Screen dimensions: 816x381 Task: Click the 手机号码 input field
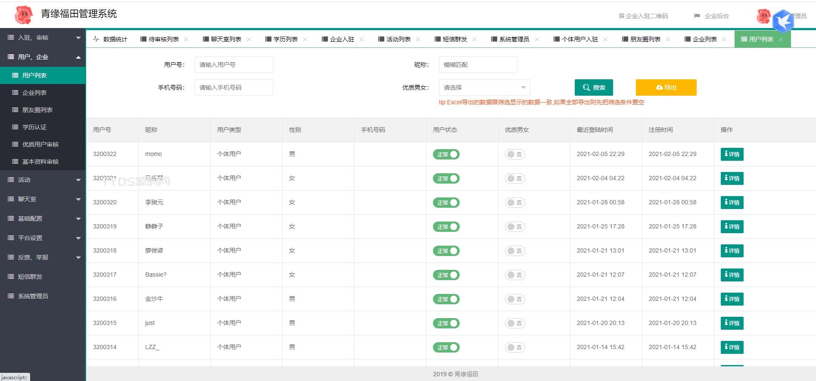[234, 87]
